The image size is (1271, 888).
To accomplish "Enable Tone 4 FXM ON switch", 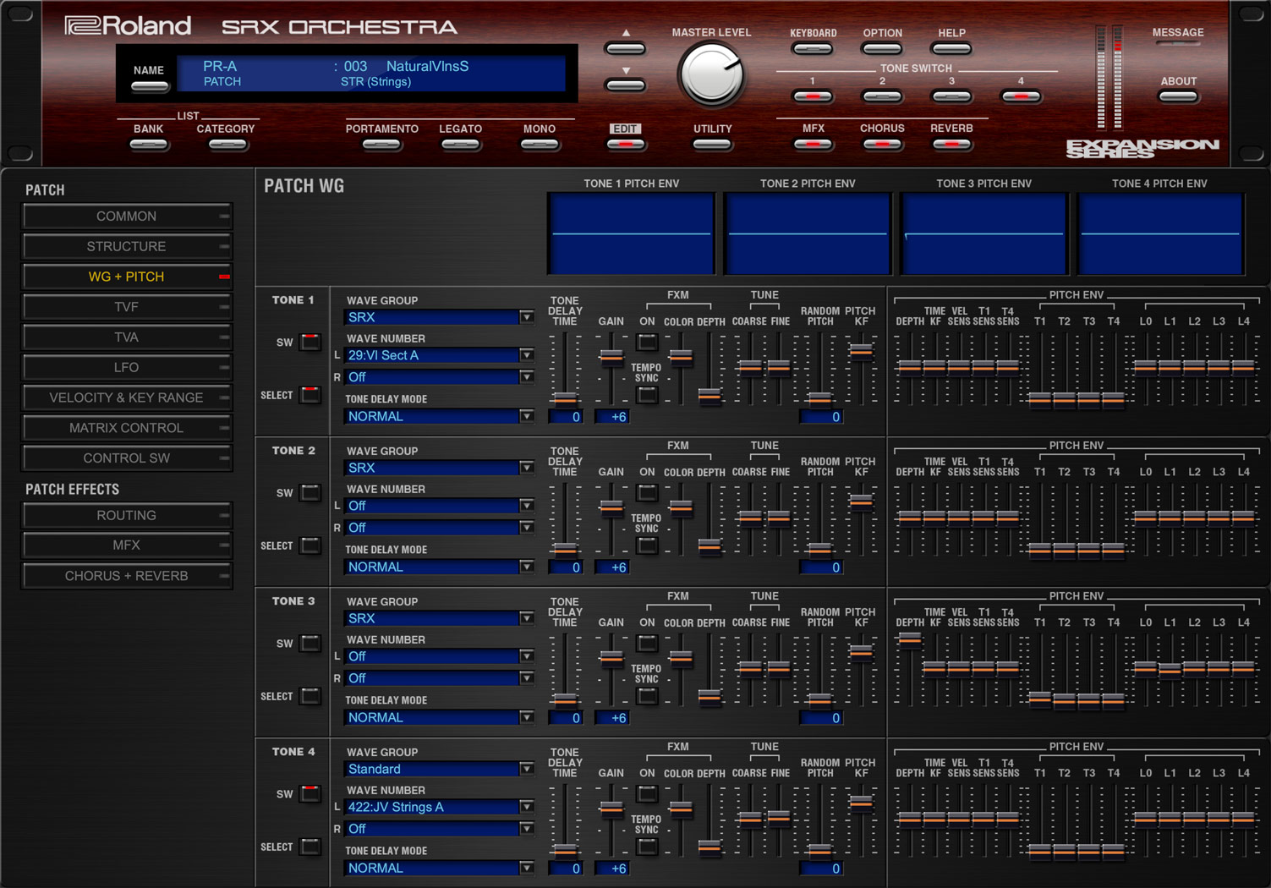I will coord(647,794).
